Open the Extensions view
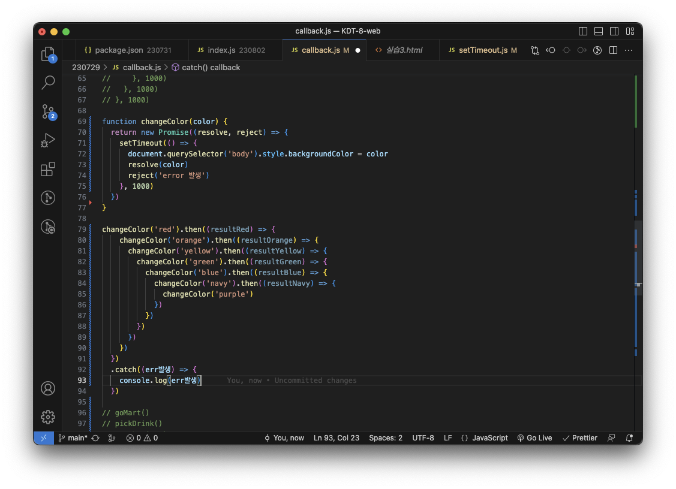This screenshot has height=489, width=676. (x=48, y=169)
